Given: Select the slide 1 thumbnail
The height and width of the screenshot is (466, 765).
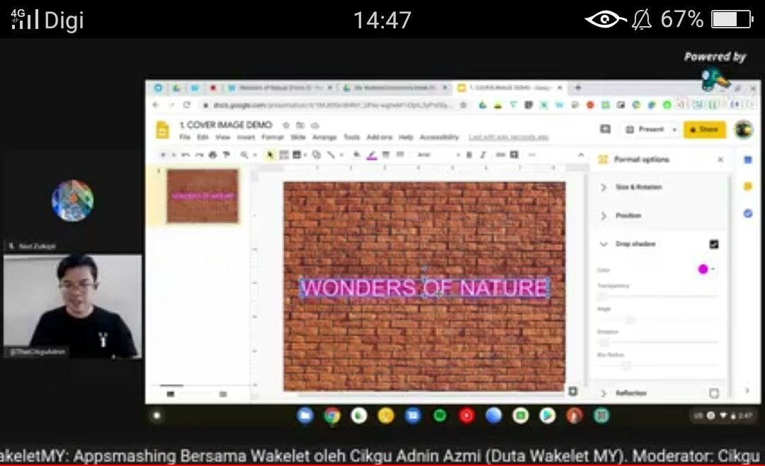Looking at the screenshot, I should pyautogui.click(x=203, y=196).
